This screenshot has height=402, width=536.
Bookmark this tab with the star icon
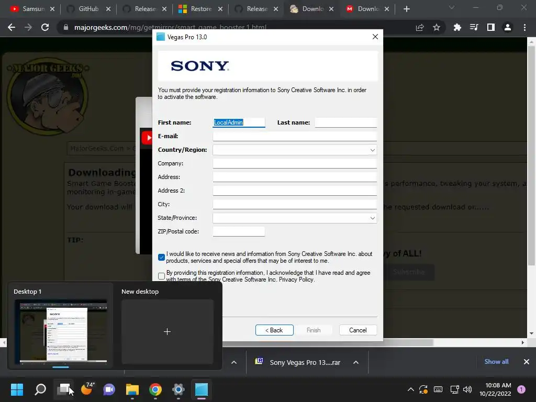437,27
